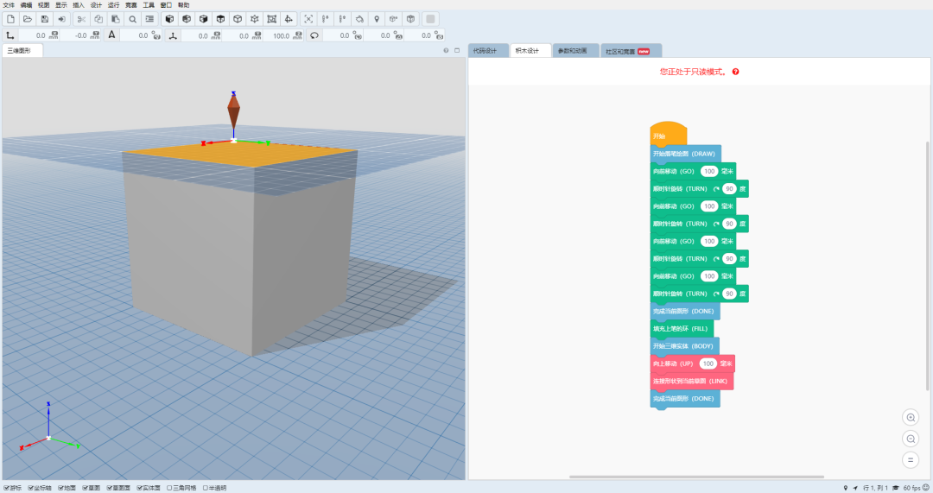Click the New file icon
Image resolution: width=933 pixels, height=493 pixels.
coord(10,18)
